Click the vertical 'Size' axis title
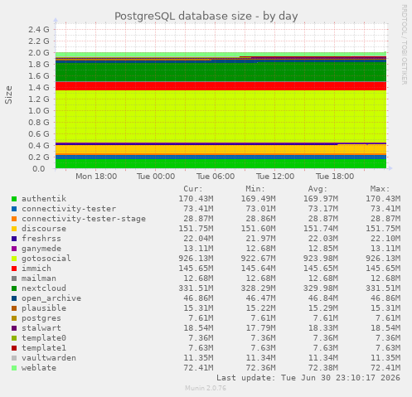The image size is (412, 397). (8, 94)
